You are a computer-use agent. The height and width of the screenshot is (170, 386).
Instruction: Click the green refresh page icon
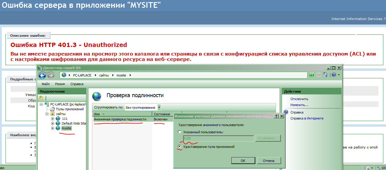312,75
